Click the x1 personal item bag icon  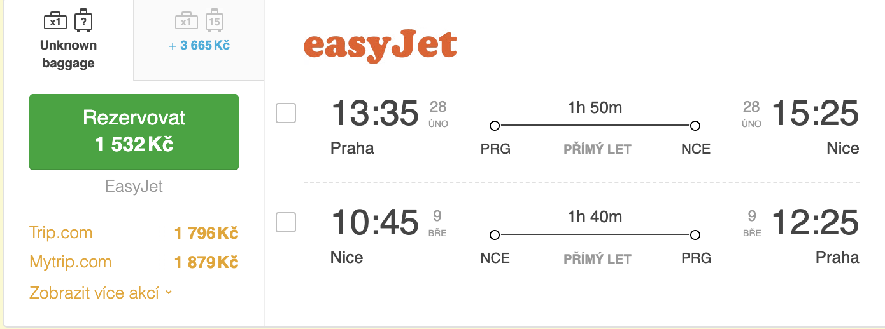pyautogui.click(x=55, y=22)
